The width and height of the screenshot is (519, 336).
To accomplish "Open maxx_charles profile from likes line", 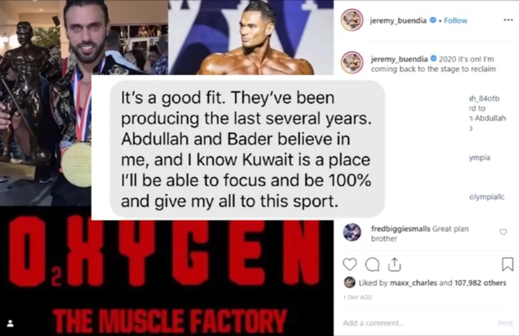I will pos(413,283).
